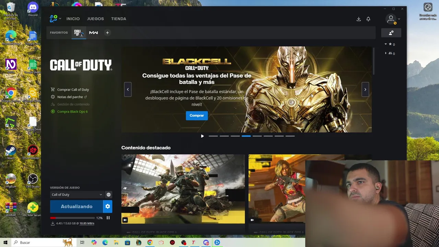Show next banner with right arrow
This screenshot has height=247, width=439.
click(x=365, y=90)
